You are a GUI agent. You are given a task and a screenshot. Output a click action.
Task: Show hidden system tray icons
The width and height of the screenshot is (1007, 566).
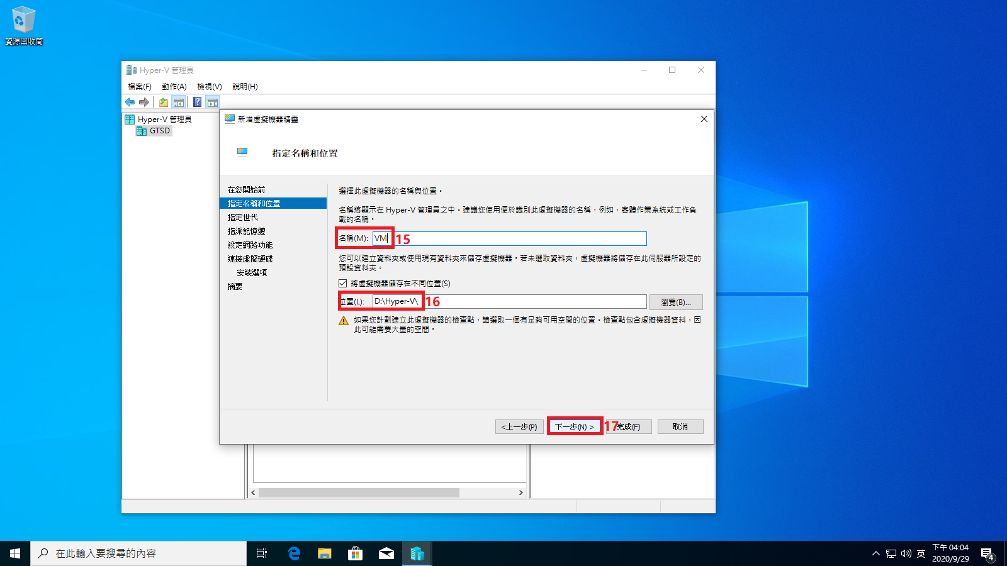pyautogui.click(x=875, y=553)
